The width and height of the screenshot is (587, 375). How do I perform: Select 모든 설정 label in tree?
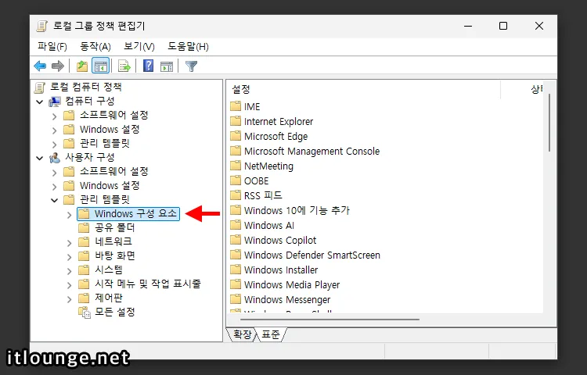[114, 312]
